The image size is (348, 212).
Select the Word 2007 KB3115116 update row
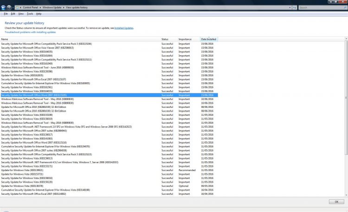pyautogui.click(x=109, y=143)
